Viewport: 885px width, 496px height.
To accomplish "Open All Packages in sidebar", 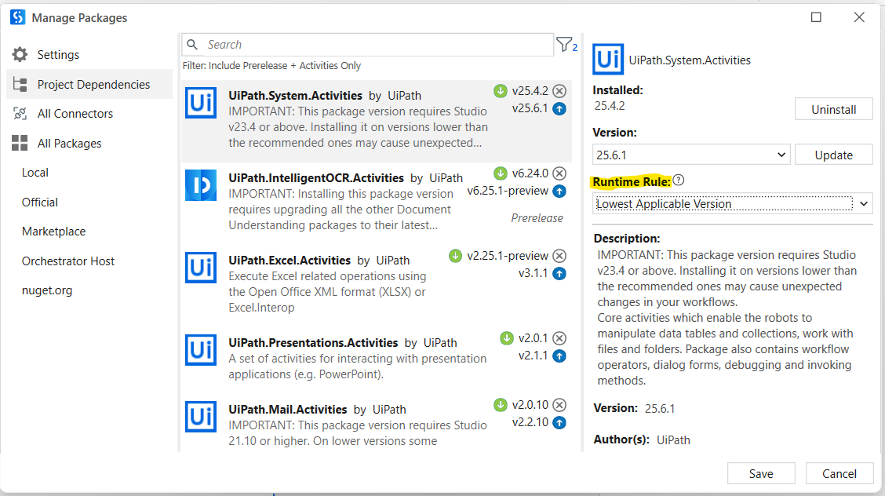I will [89, 144].
